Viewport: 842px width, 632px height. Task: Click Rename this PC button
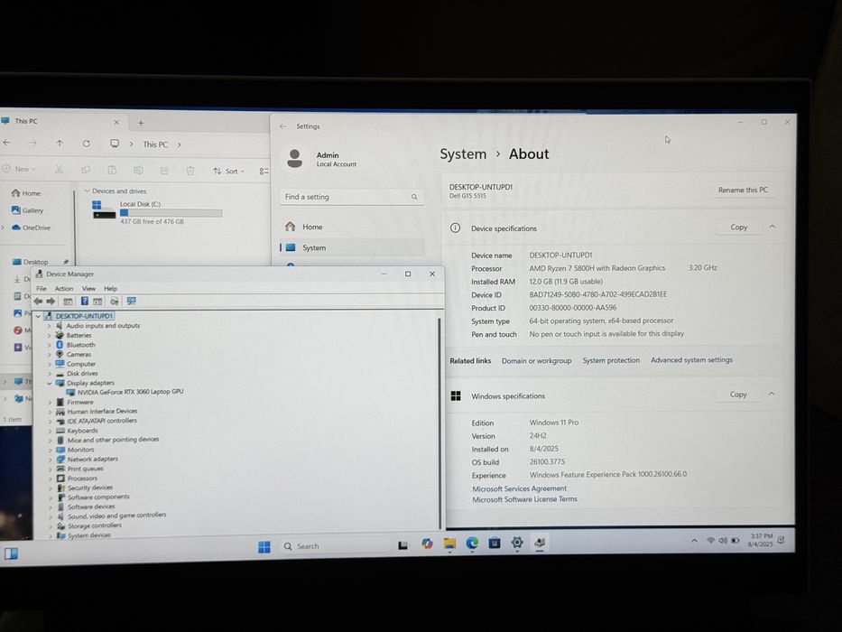coord(744,190)
